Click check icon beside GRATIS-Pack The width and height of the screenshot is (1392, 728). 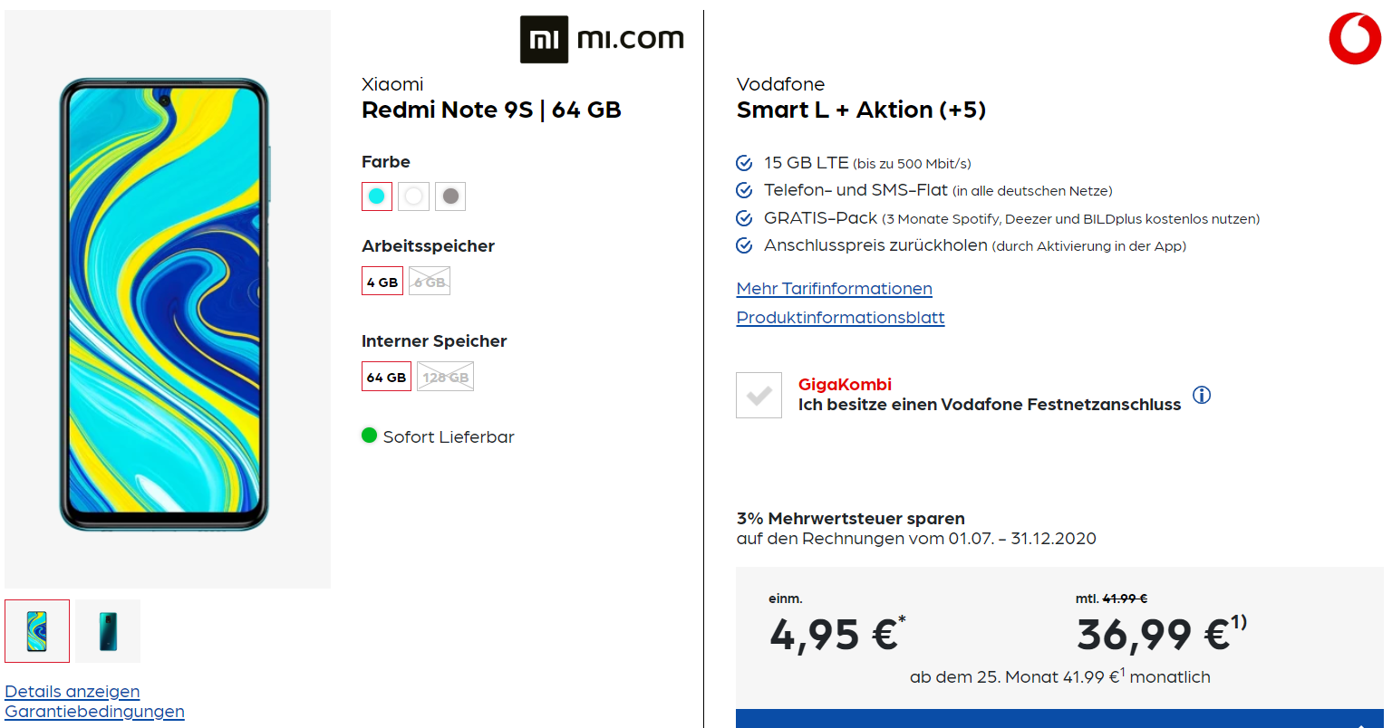coord(744,218)
